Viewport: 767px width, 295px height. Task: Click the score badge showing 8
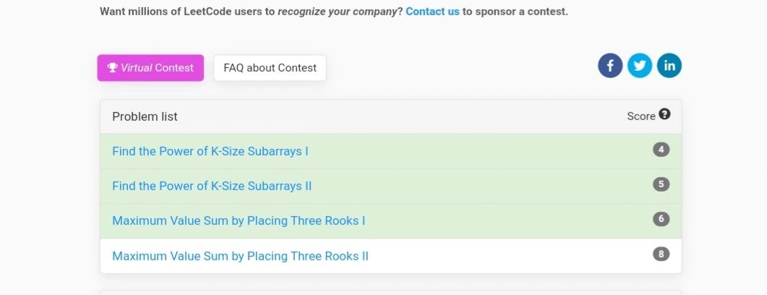point(661,255)
